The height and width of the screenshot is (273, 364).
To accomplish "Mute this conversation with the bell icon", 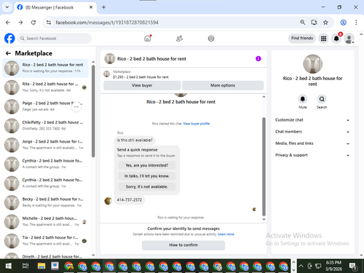I will [x=303, y=99].
